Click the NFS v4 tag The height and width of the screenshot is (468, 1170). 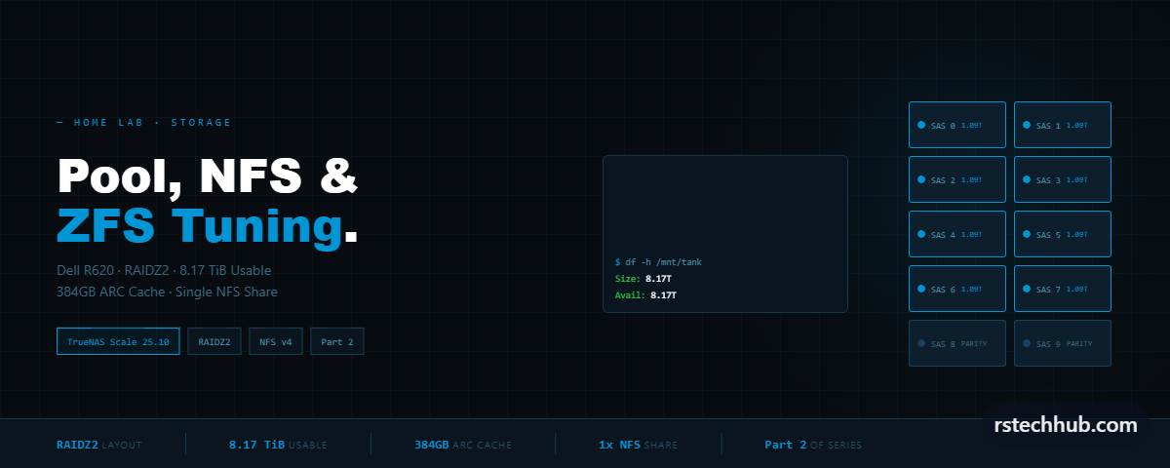(x=276, y=341)
